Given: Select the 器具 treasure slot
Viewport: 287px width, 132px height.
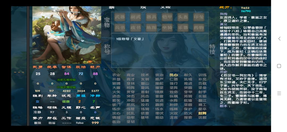Looking at the screenshot, I should point(151,17).
